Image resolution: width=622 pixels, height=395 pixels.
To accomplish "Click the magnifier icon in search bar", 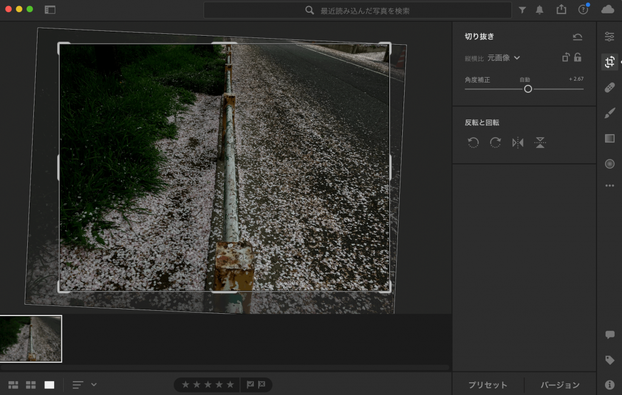I will click(x=309, y=10).
